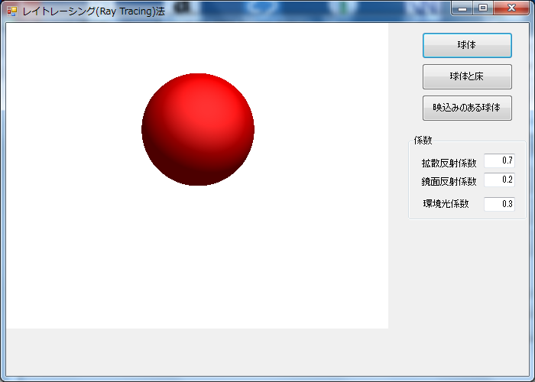Close the Ray Tracing window

(x=511, y=8)
